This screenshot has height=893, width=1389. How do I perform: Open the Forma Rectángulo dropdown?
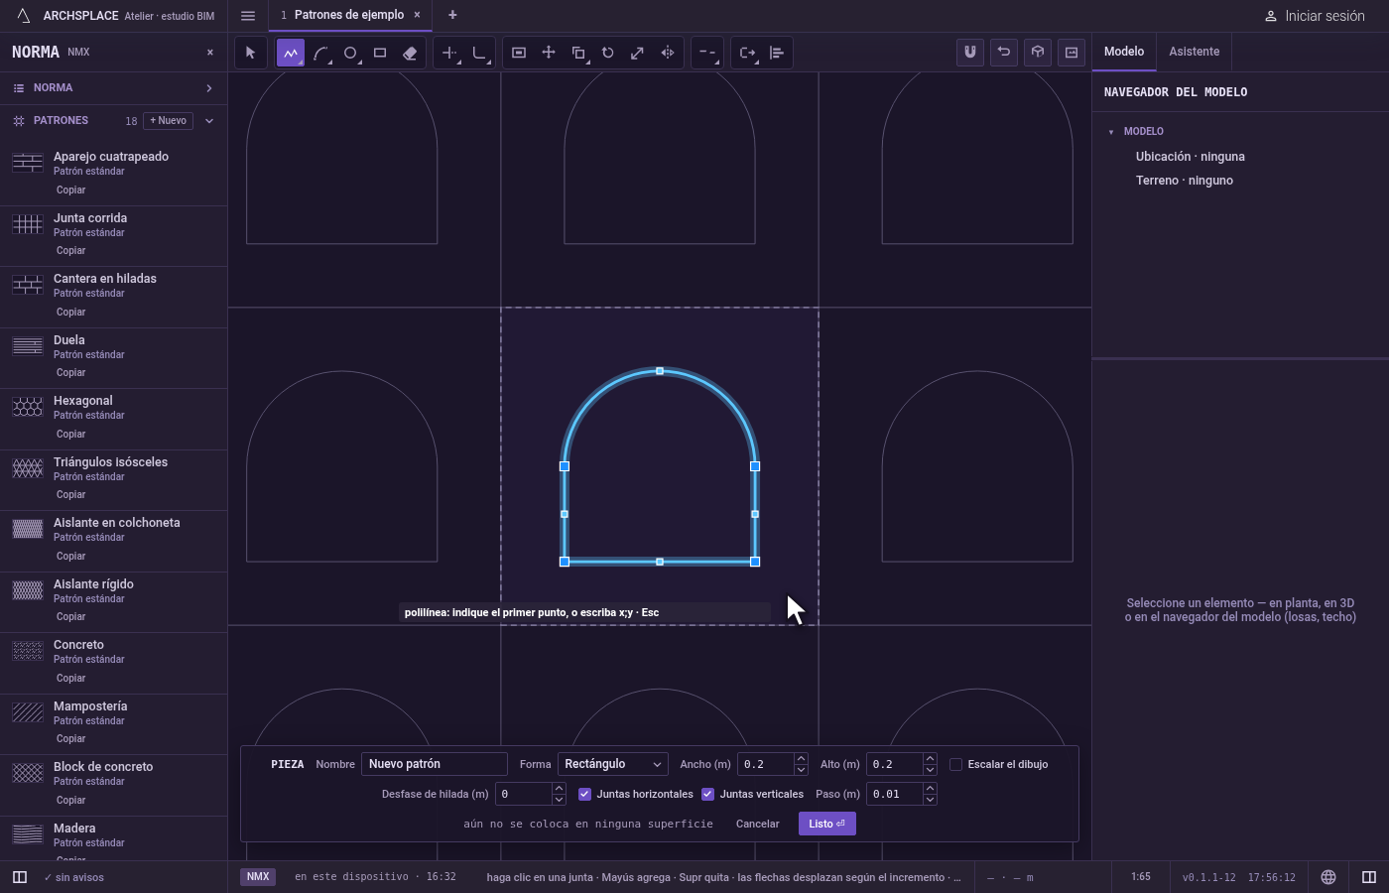click(612, 764)
